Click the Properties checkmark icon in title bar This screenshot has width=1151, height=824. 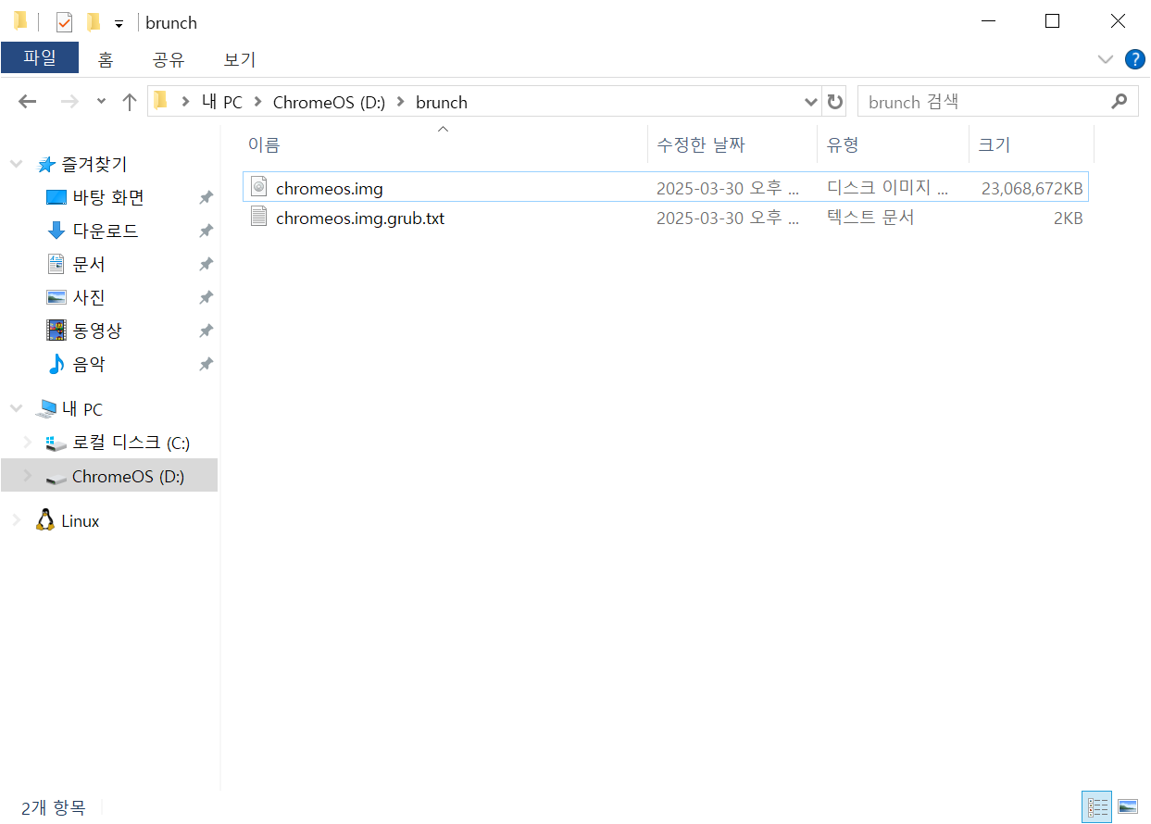pyautogui.click(x=64, y=22)
